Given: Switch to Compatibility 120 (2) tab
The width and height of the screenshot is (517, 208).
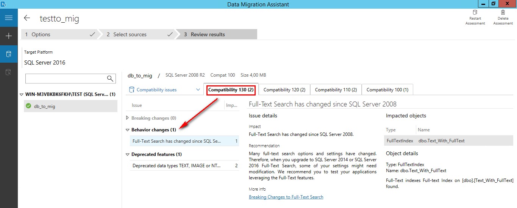Looking at the screenshot, I should [284, 90].
